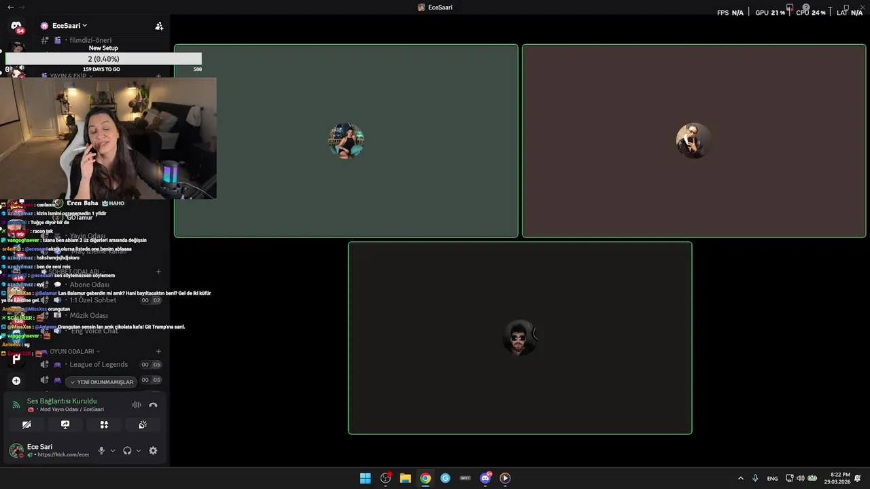Open the notifications bell in the tray
Viewport: 870px width, 489px height.
coord(858,478)
